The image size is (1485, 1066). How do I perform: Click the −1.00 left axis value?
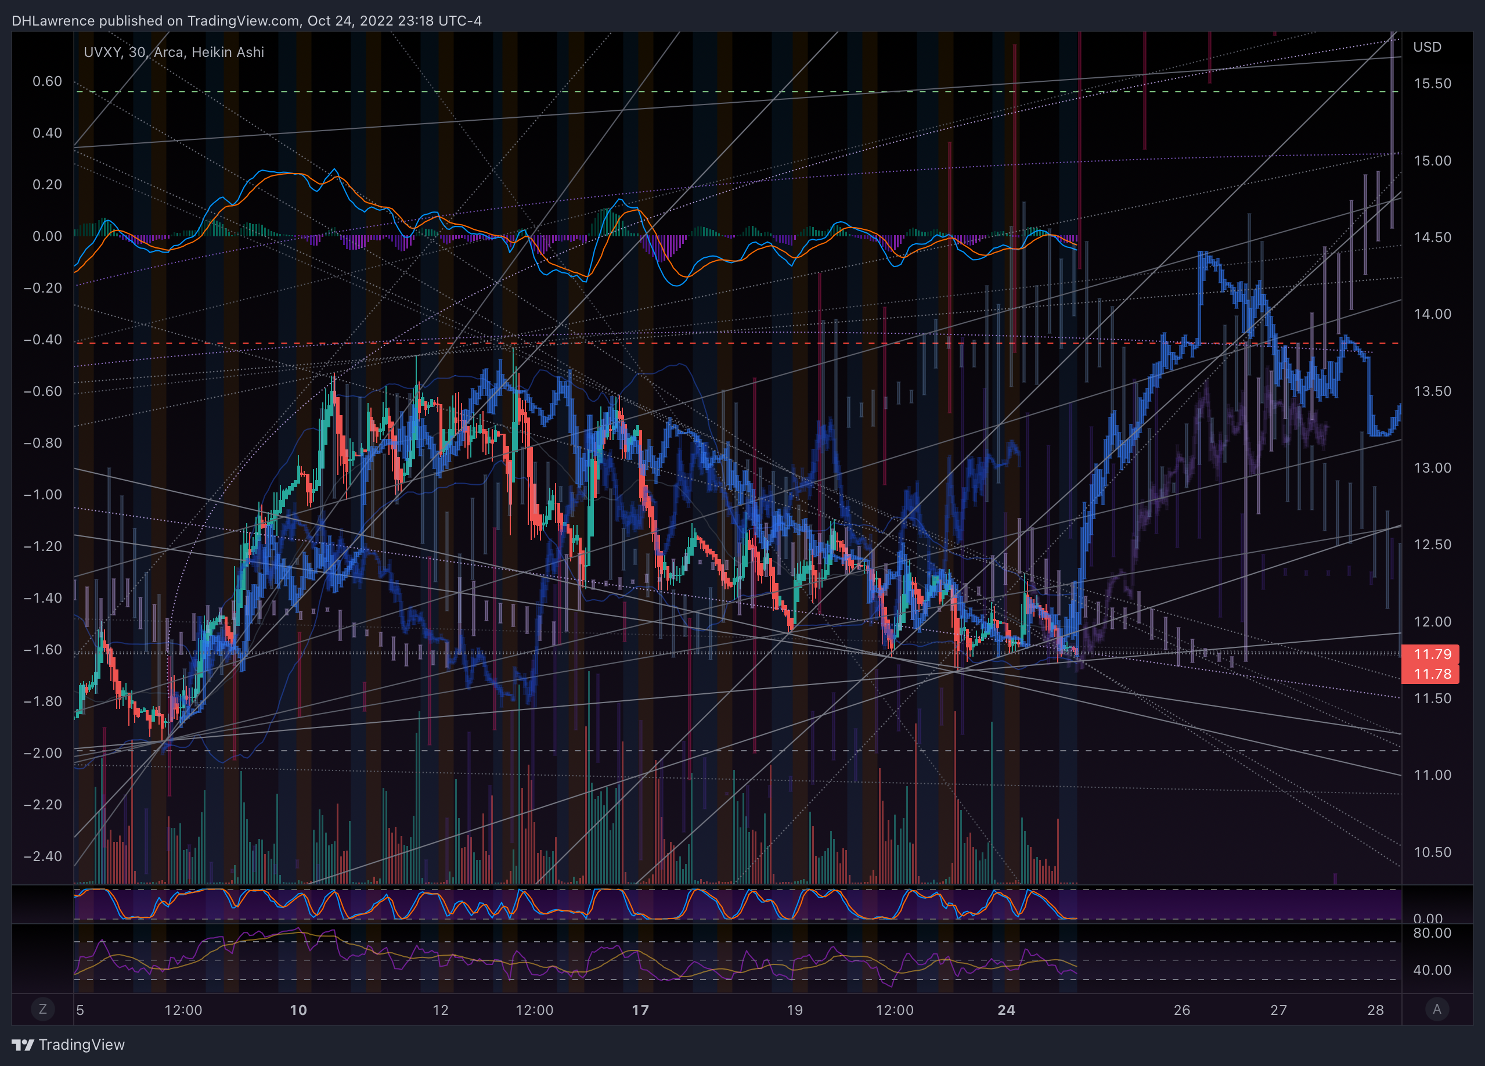42,494
